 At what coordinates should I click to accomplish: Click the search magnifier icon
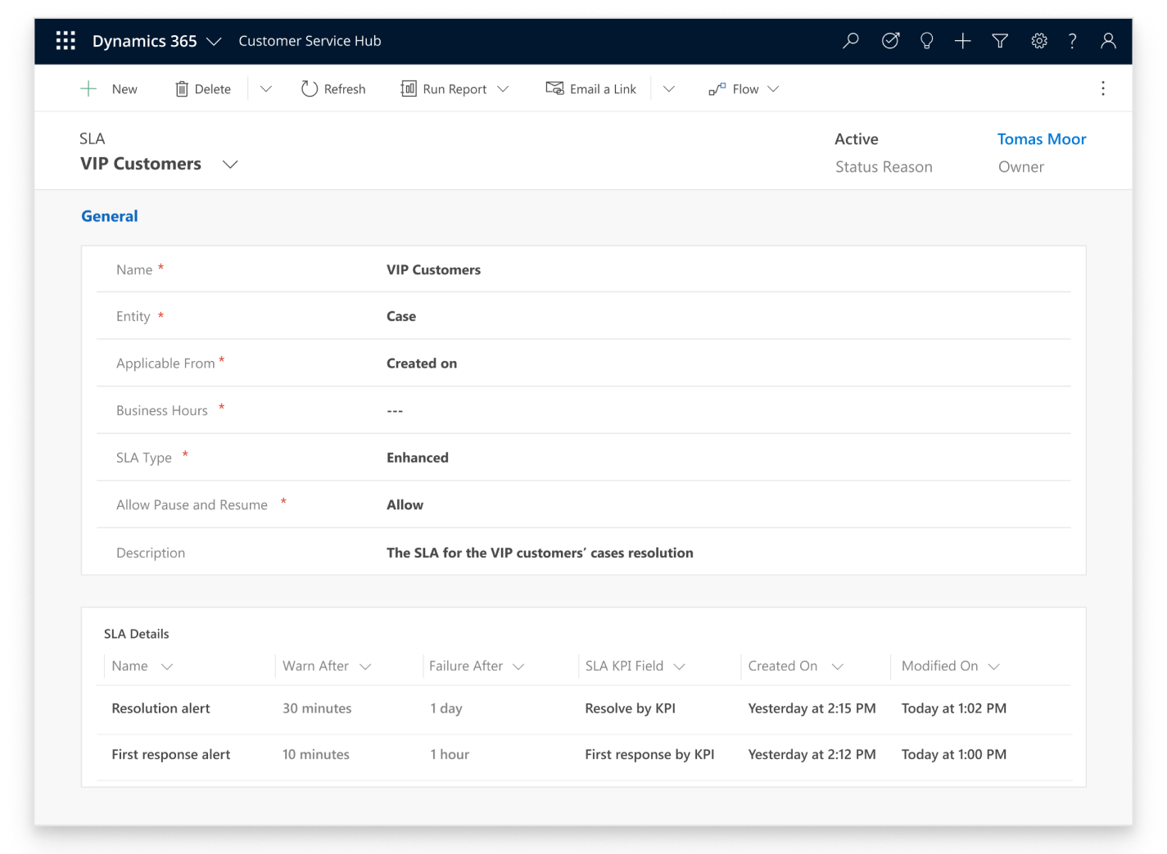[851, 41]
